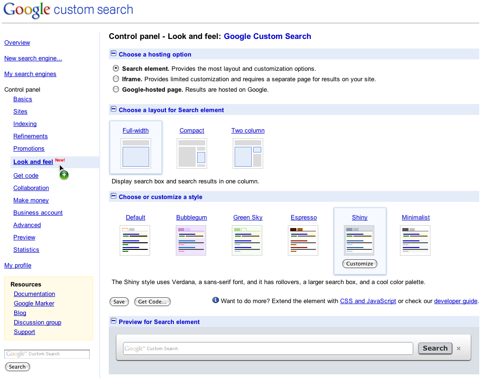Focus the sidebar Custom Search input box
This screenshot has width=485, height=381.
click(47, 354)
